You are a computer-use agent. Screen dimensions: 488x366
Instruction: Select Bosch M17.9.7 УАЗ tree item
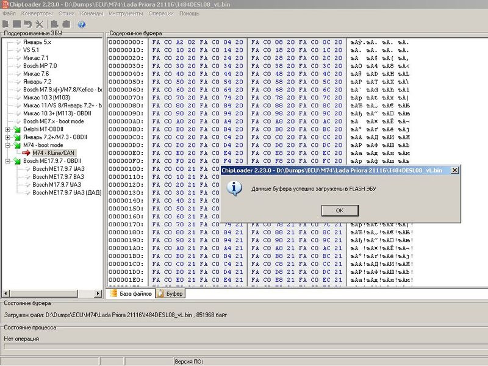(57, 185)
